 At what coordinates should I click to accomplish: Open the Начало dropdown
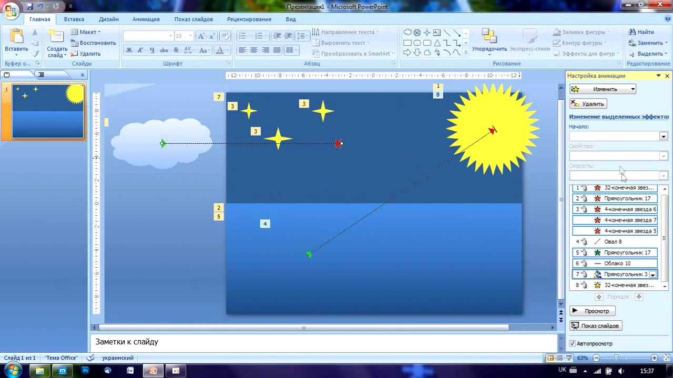[664, 136]
